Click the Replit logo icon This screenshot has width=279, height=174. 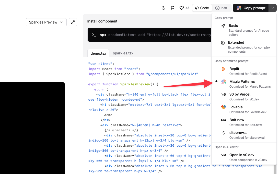(x=224, y=69)
